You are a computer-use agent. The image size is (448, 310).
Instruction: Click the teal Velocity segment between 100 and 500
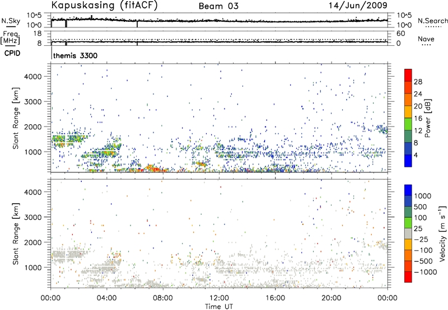click(408, 212)
